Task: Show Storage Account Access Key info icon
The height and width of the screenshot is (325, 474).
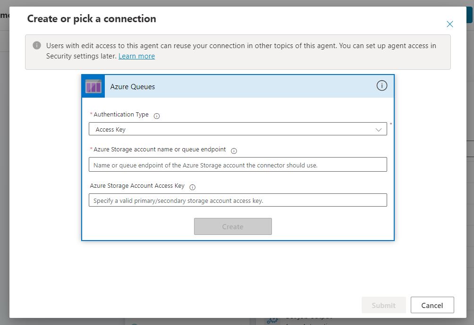Action: [x=192, y=187]
